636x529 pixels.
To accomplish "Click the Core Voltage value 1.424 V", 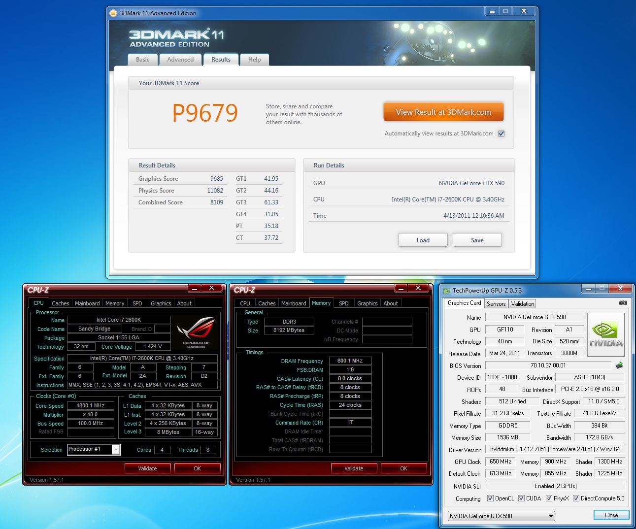I will click(153, 347).
